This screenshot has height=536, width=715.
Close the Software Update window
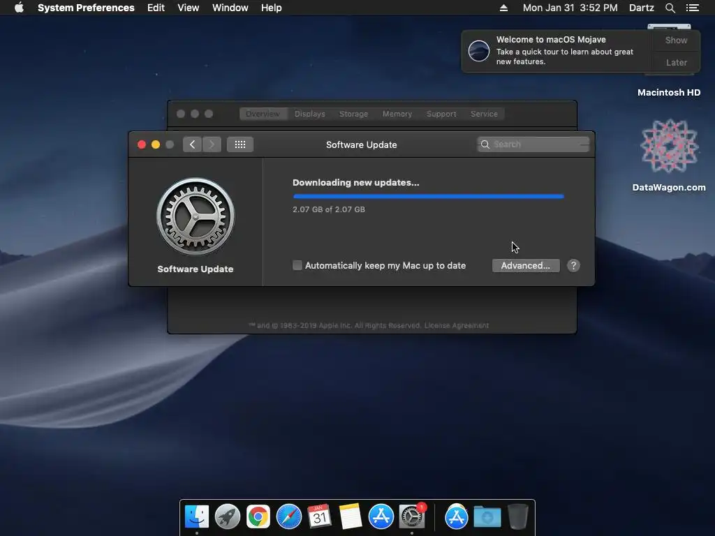pyautogui.click(x=141, y=144)
